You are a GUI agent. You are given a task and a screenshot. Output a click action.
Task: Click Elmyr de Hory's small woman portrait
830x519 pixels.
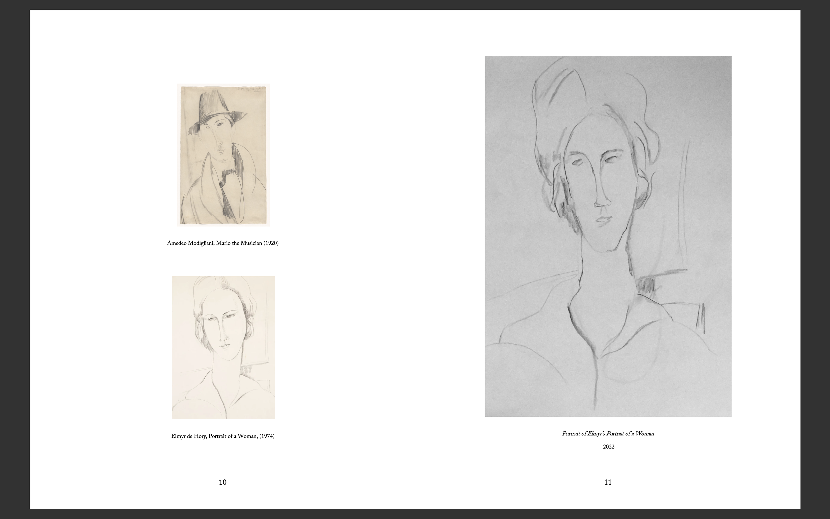point(223,347)
